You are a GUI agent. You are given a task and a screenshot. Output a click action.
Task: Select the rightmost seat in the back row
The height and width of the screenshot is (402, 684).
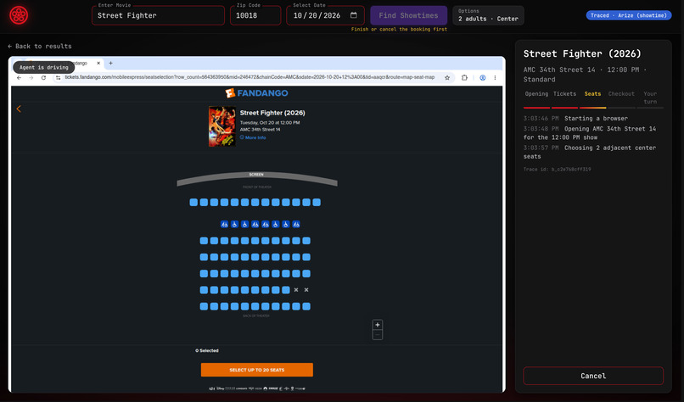[306, 306]
